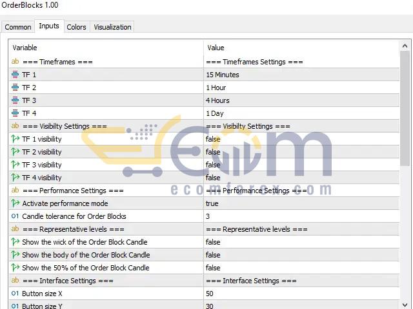The image size is (413, 309).
Task: Click the ab icon beside Interface Settings row
Action: click(x=15, y=281)
